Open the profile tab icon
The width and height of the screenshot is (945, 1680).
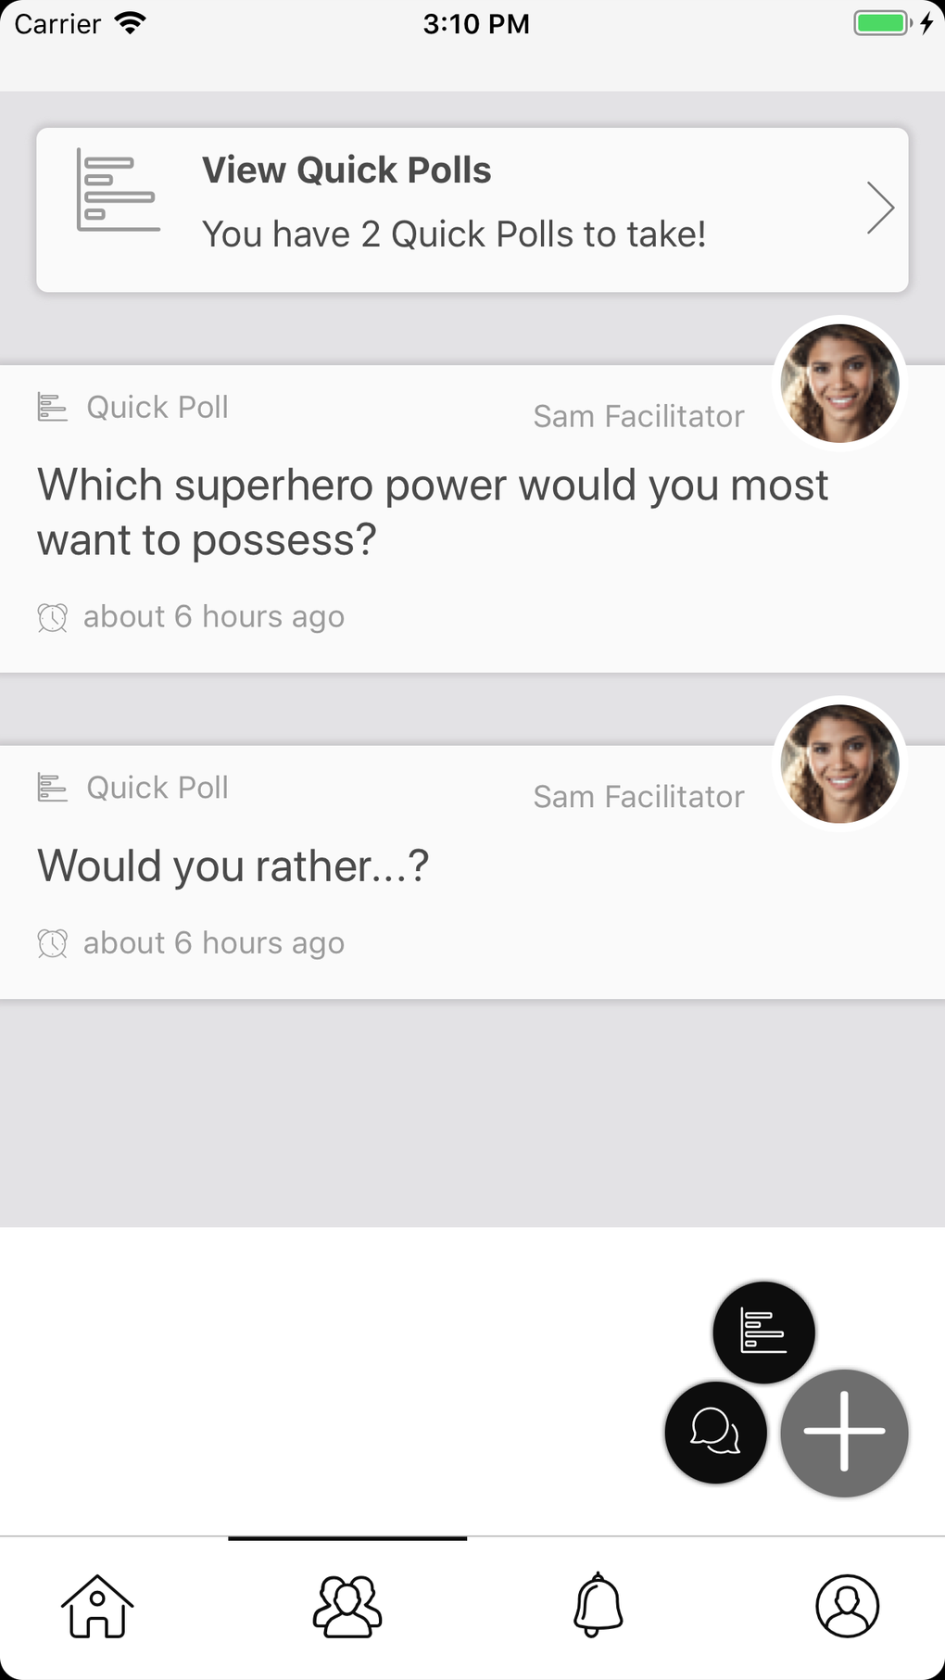tap(847, 1606)
